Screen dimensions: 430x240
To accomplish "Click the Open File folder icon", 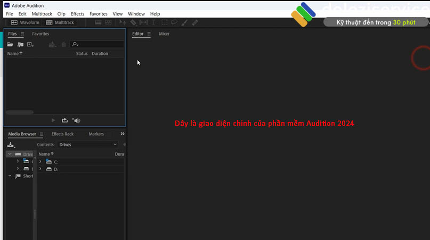I will [x=10, y=45].
